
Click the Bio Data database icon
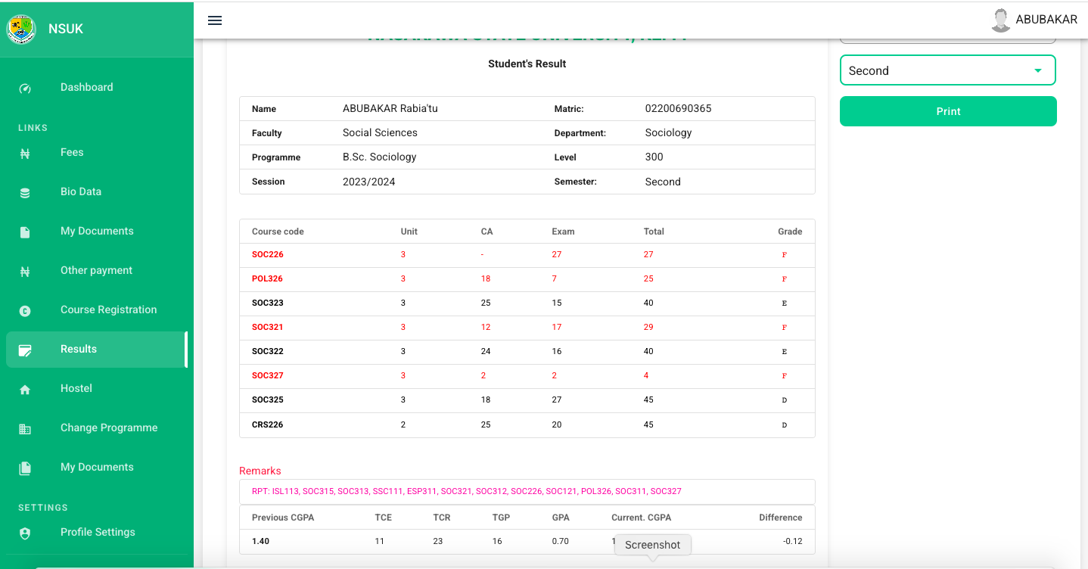(25, 192)
